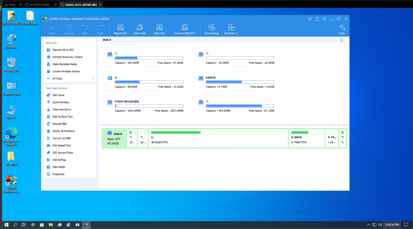Click the refresh icon in title bar
Screen dimensions: 413x229
click(x=317, y=19)
